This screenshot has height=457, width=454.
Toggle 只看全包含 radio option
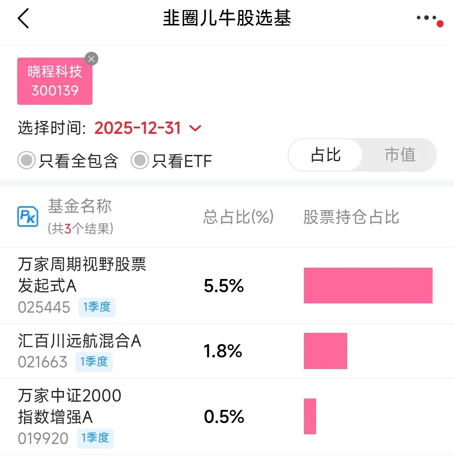click(26, 160)
